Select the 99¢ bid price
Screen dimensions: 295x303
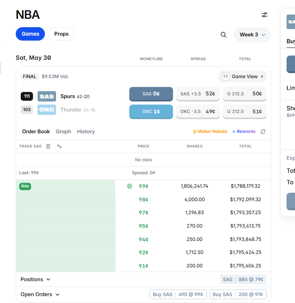[x=143, y=186]
